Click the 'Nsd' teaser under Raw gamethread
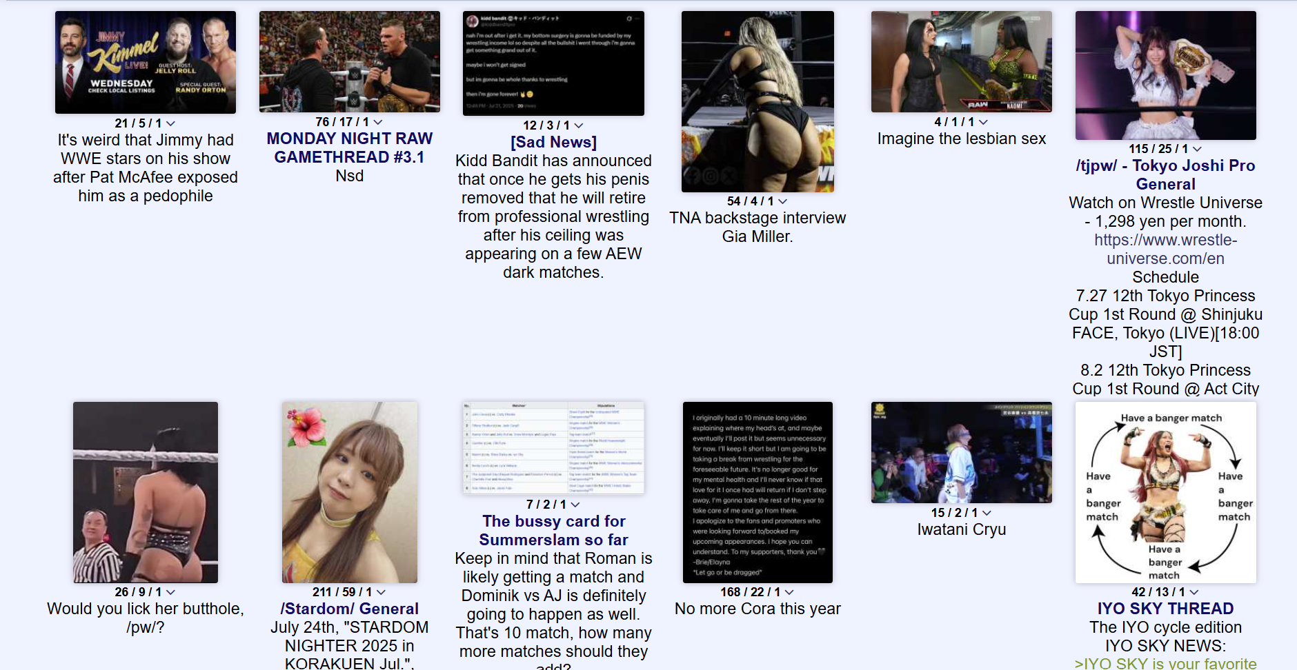 (x=350, y=176)
